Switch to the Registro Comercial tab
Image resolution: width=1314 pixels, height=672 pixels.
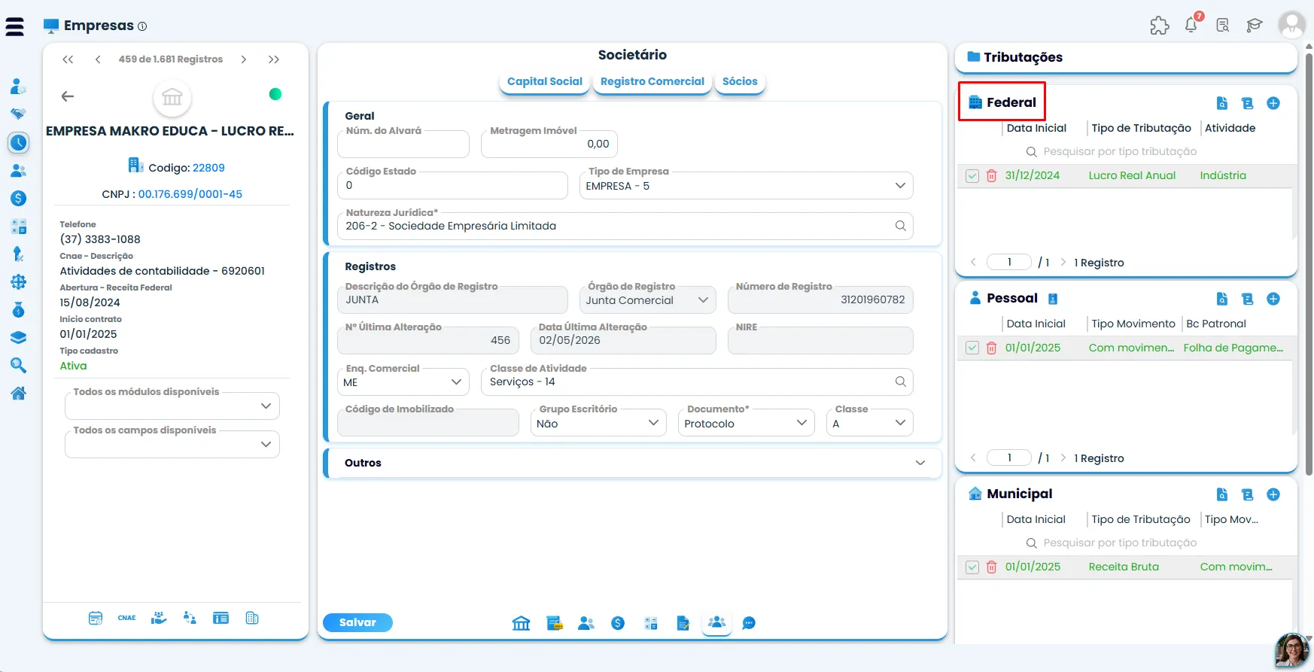[x=652, y=81]
